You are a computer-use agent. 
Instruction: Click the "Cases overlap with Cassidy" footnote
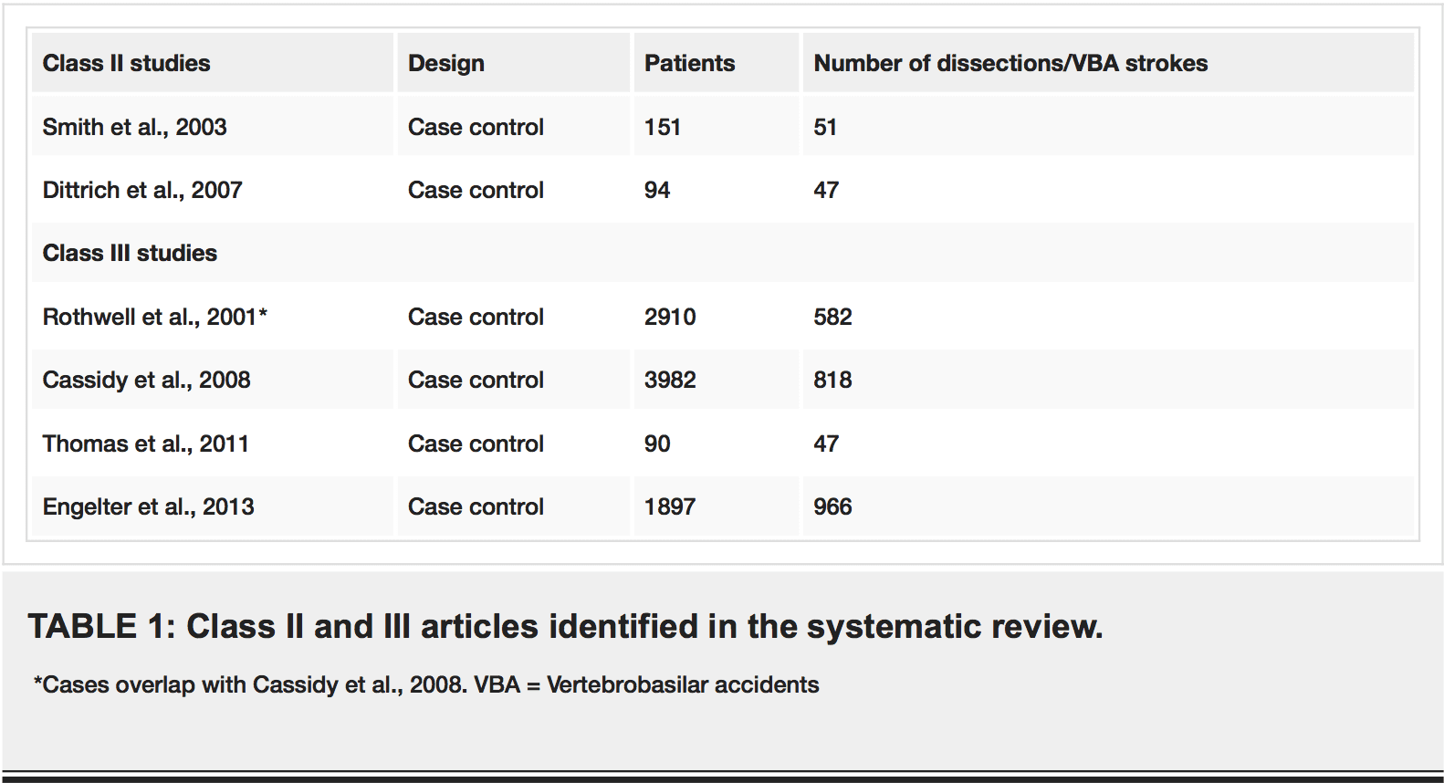(426, 684)
